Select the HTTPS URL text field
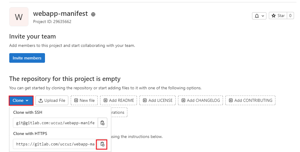Image resolution: width=300 pixels, height=152 pixels. click(x=55, y=144)
